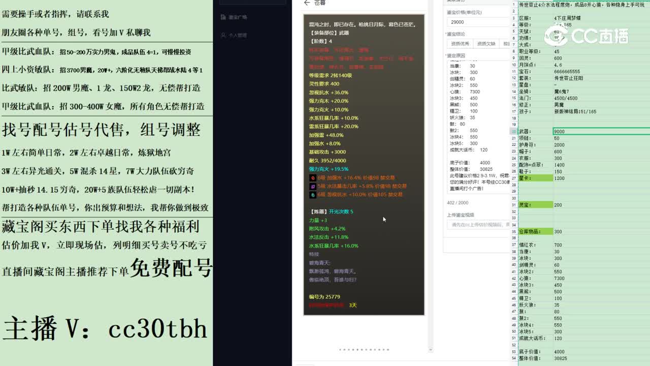This screenshot has width=650, height=366.
Task: Select the 套装 value 传世容止狂阳
Action: [x=569, y=78]
